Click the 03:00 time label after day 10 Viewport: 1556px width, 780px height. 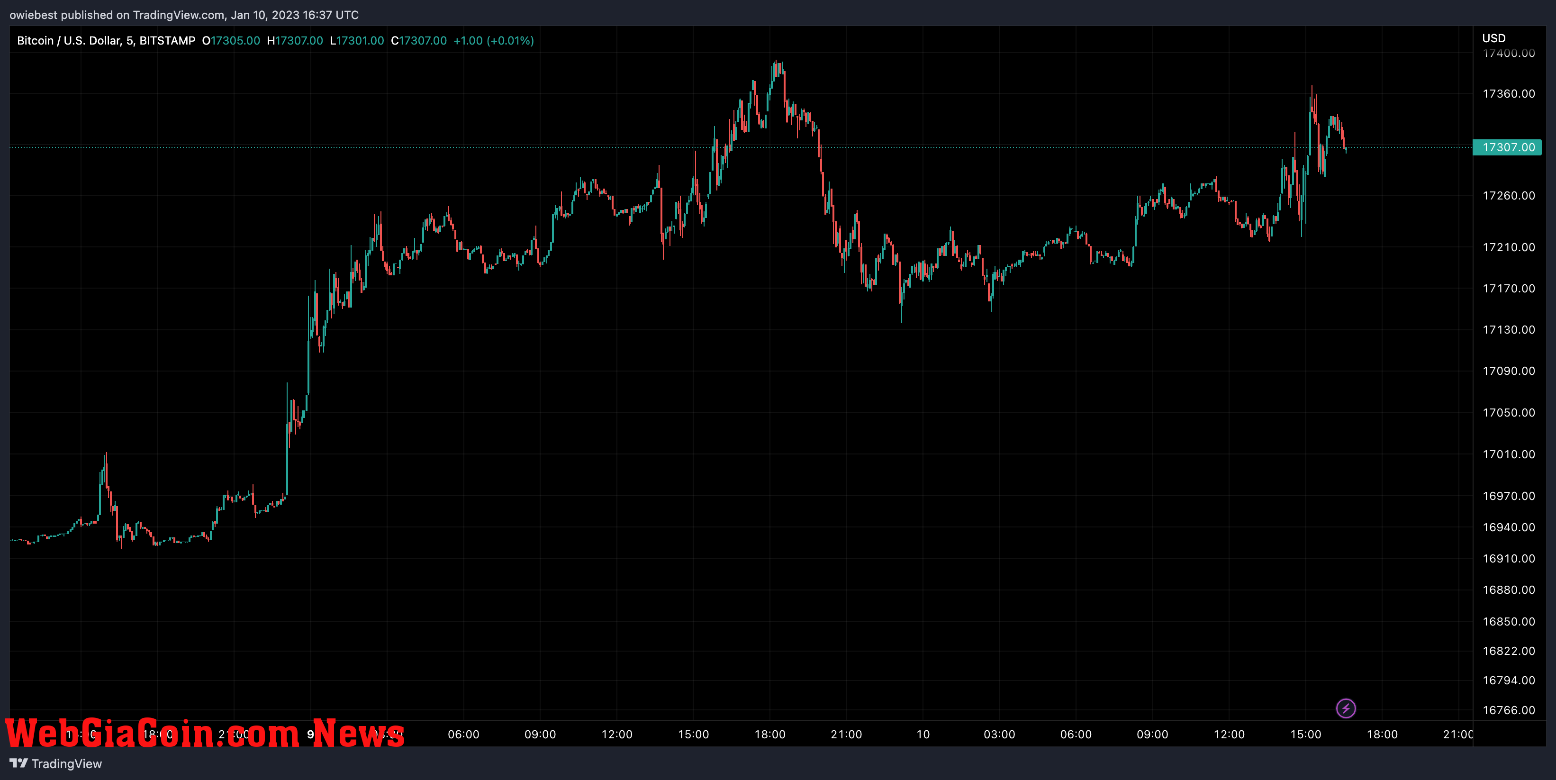1000,735
